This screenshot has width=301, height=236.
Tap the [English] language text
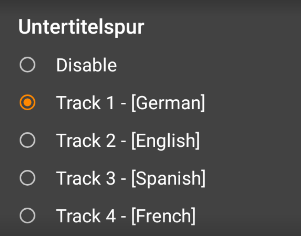165,140
